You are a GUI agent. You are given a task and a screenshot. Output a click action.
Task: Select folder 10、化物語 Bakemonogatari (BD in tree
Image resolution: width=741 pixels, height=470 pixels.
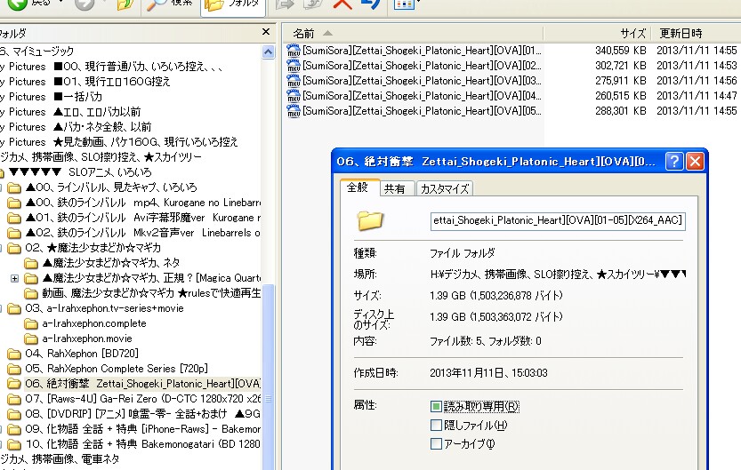click(142, 444)
